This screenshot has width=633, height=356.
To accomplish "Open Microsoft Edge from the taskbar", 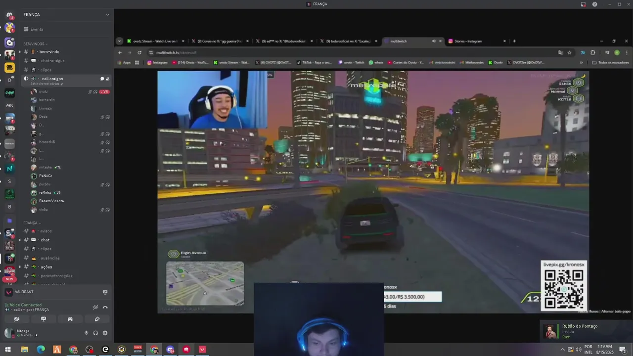I will [41, 350].
